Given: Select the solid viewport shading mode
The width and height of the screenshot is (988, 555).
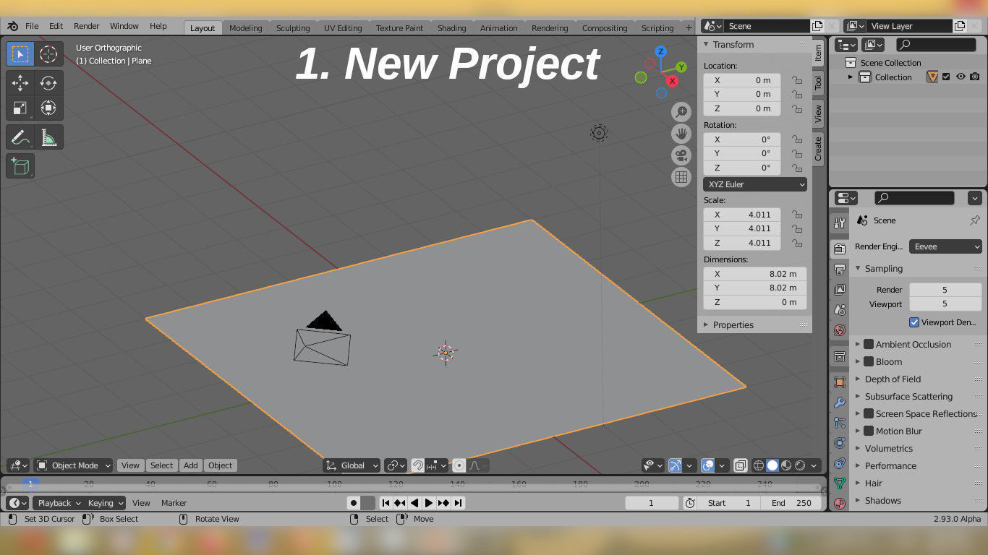Looking at the screenshot, I should click(772, 465).
